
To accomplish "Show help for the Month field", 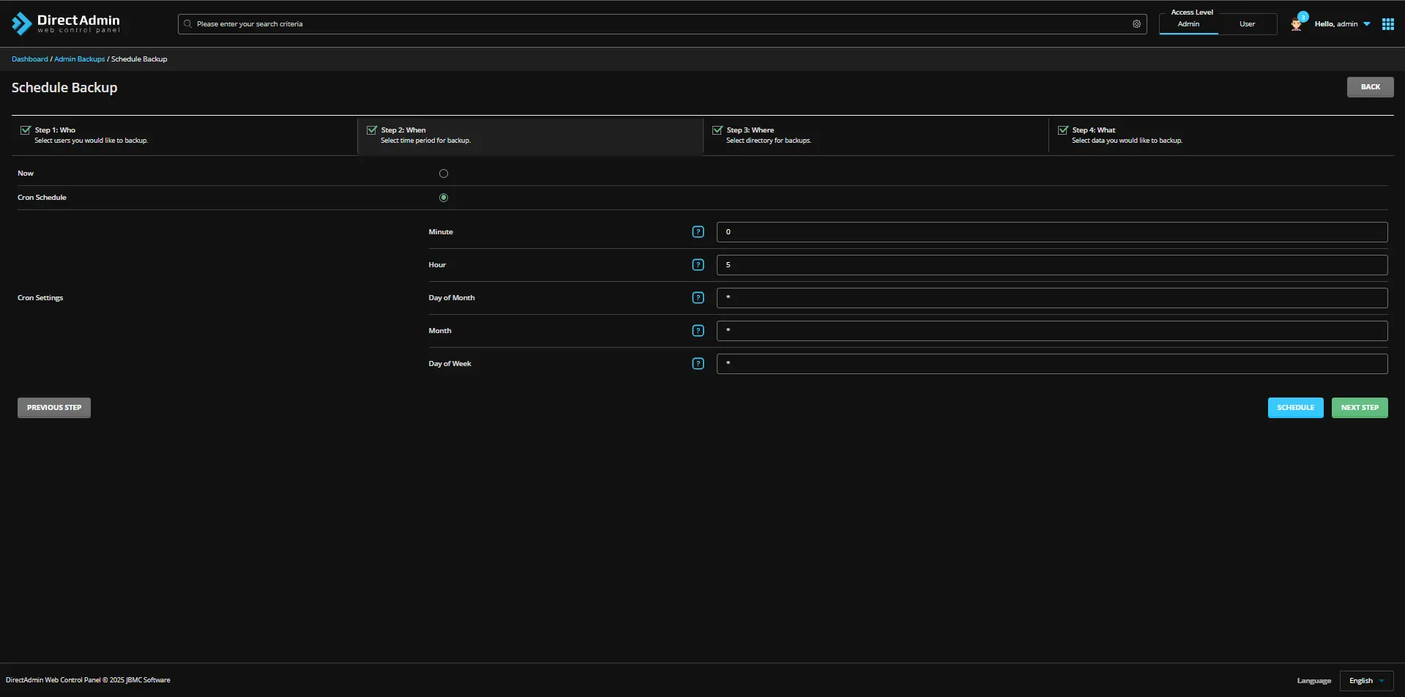I will tap(698, 331).
